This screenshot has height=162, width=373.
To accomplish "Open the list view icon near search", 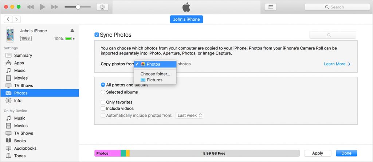I will point(271,7).
